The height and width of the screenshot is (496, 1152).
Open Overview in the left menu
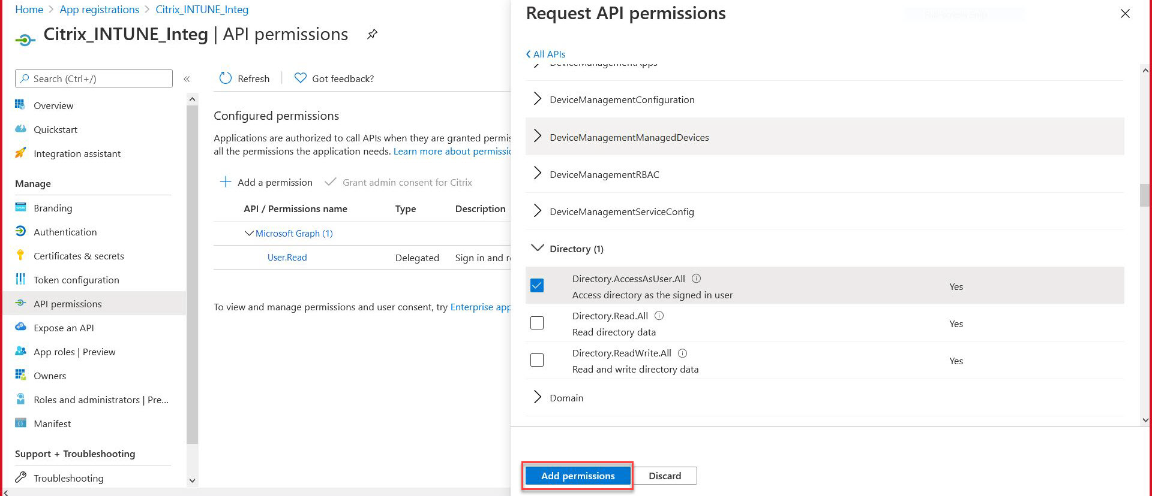coord(53,105)
